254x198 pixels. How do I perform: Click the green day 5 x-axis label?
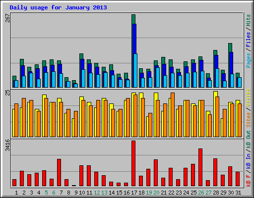pos(46,193)
